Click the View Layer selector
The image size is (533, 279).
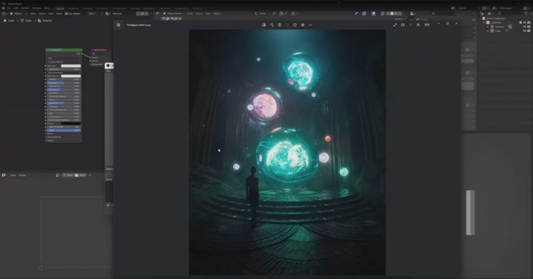pyautogui.click(x=504, y=8)
